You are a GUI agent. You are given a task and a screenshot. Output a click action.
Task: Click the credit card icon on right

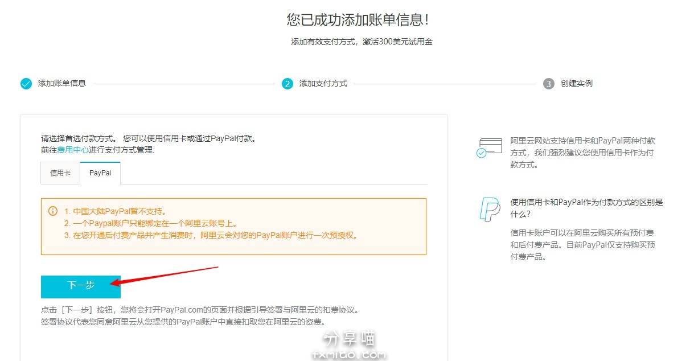489,147
